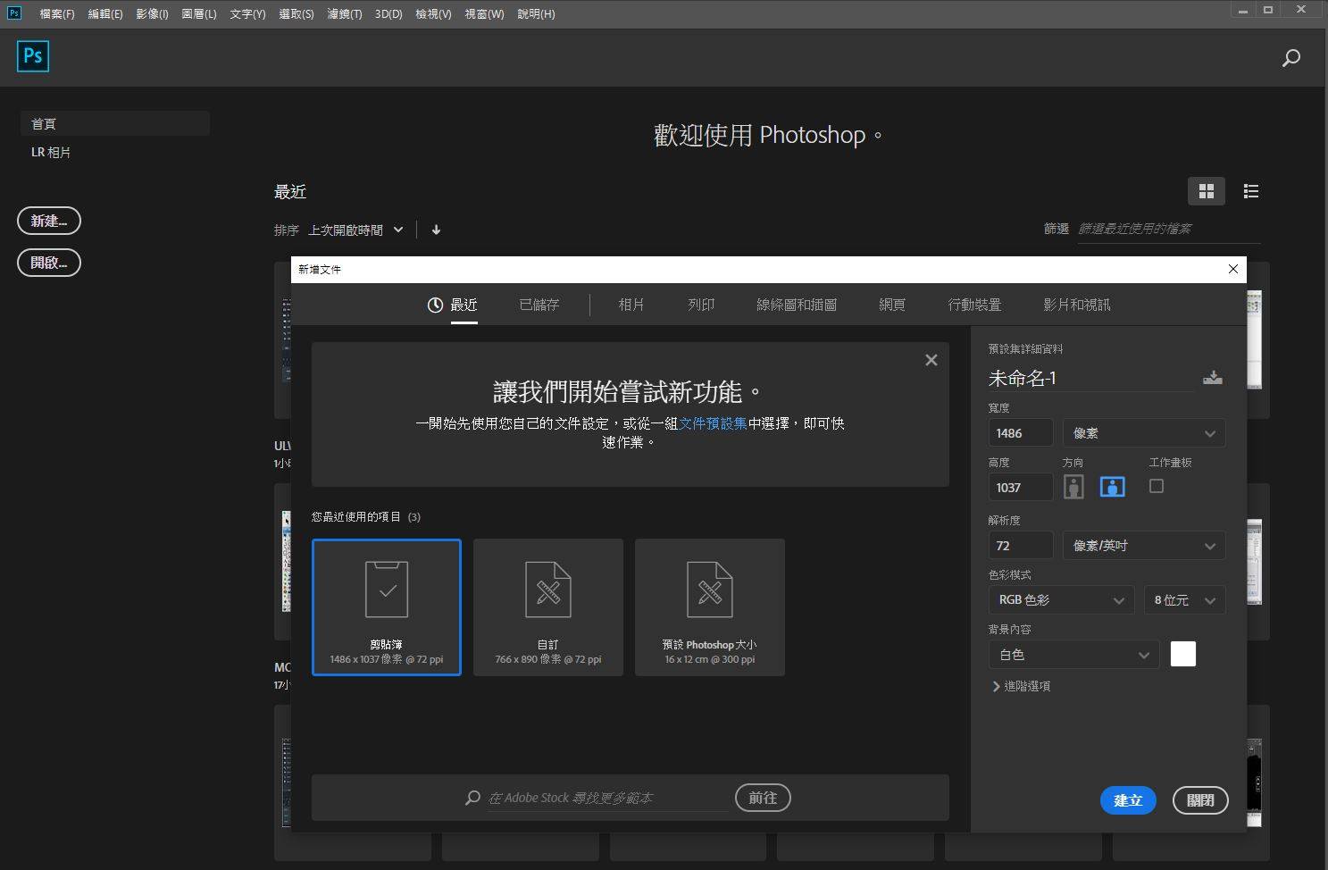Switch to the 列印 tab

point(701,305)
